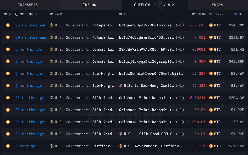
Task: Click Bitcoin icon on 39 minutes ago row
Action: (8, 37)
